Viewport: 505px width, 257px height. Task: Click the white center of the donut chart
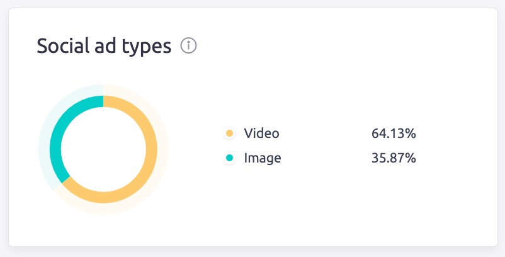[103, 149]
